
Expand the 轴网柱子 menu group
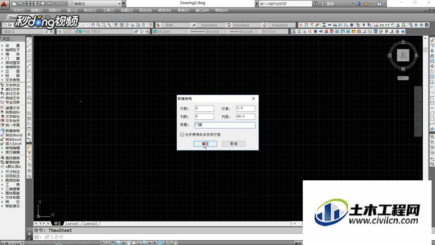point(13,50)
